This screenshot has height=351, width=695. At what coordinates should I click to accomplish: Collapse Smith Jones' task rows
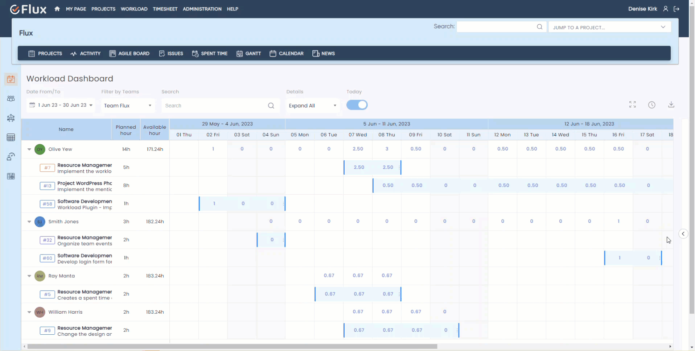(29, 222)
